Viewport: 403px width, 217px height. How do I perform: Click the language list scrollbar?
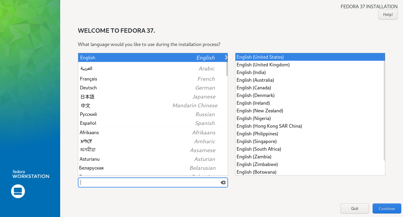[x=227, y=66]
